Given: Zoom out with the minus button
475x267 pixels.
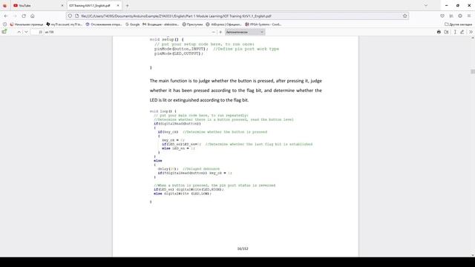Looking at the screenshot, I should point(213,32).
